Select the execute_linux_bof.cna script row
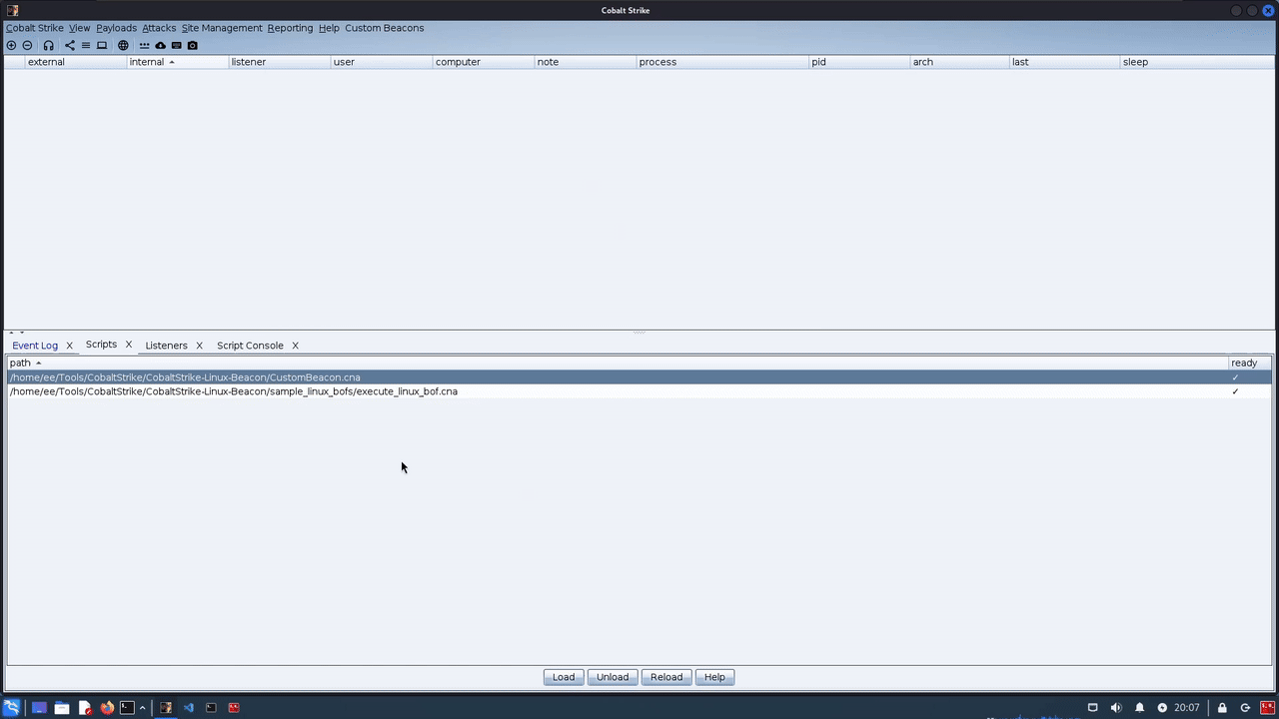 [639, 391]
